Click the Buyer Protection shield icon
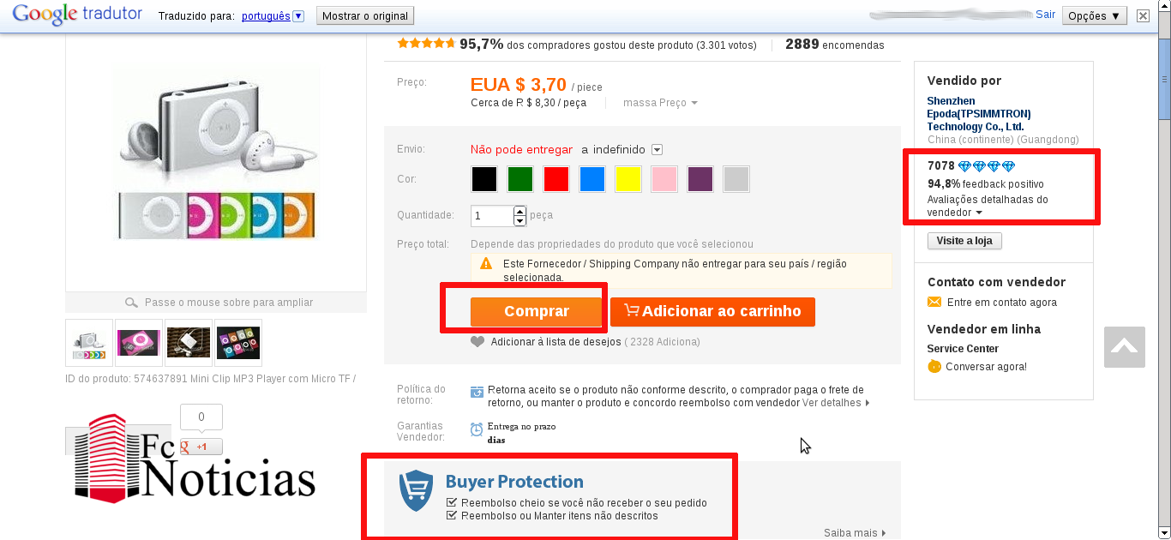1171x540 pixels. [417, 491]
